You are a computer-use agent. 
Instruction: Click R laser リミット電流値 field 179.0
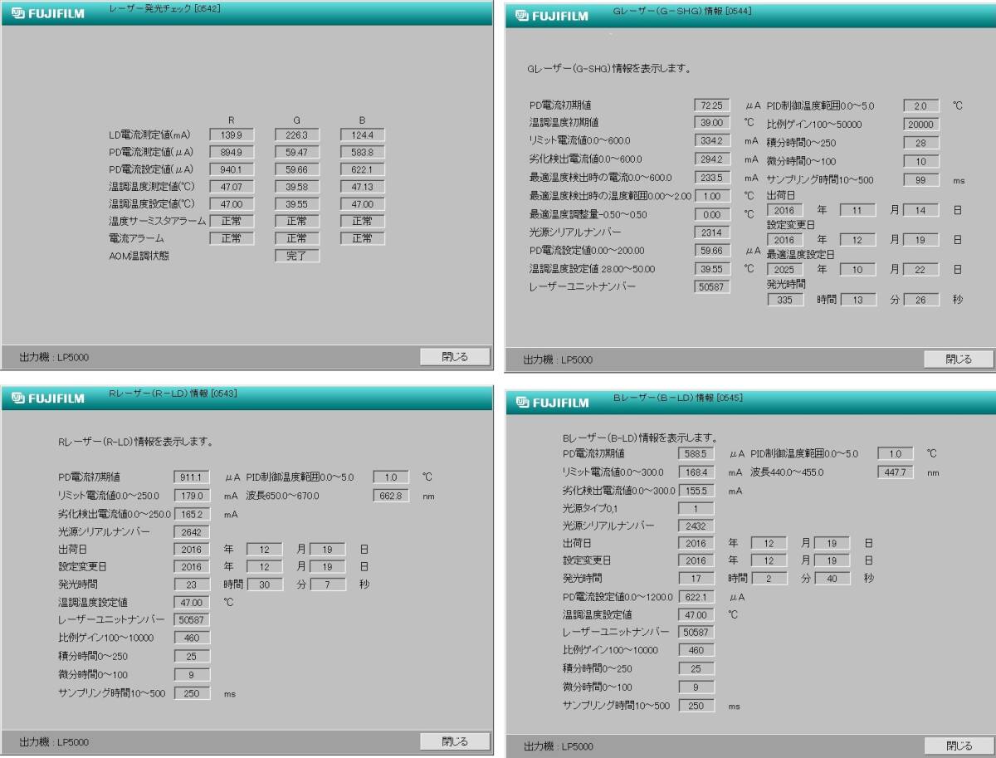click(x=192, y=496)
